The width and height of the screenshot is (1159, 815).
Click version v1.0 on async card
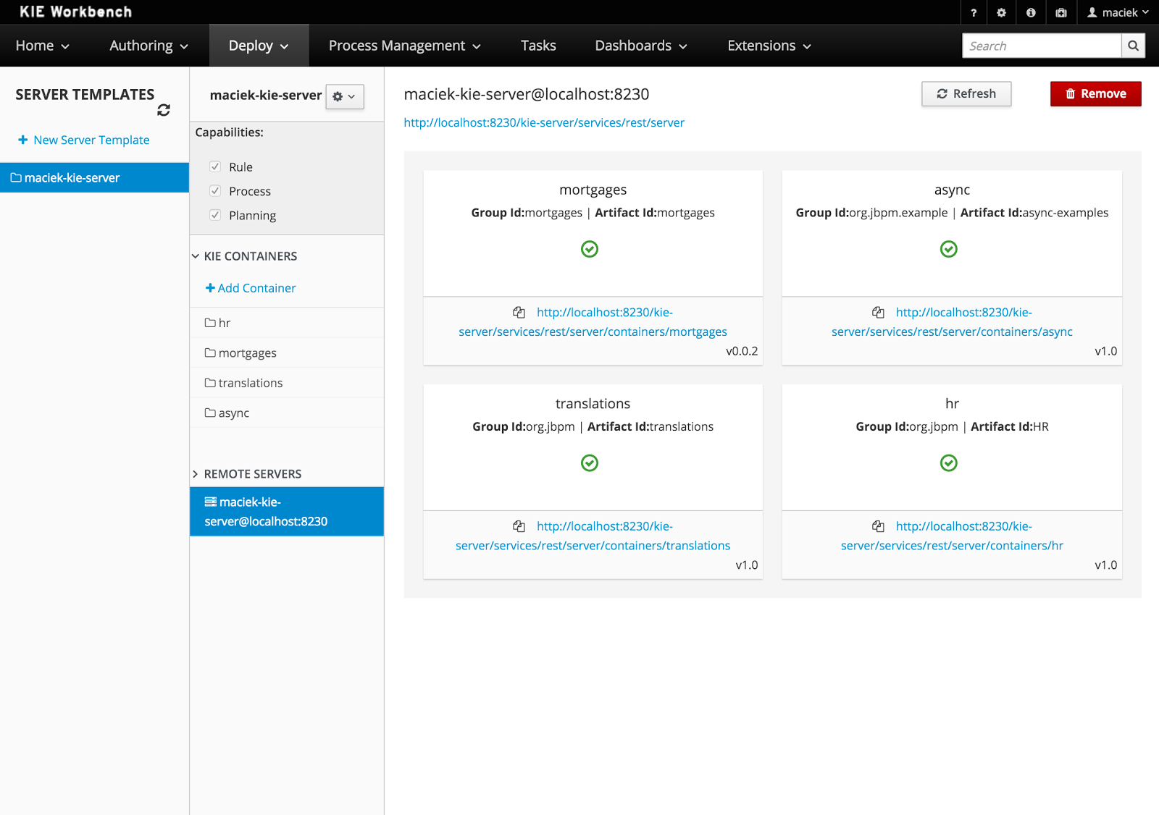tap(1105, 351)
